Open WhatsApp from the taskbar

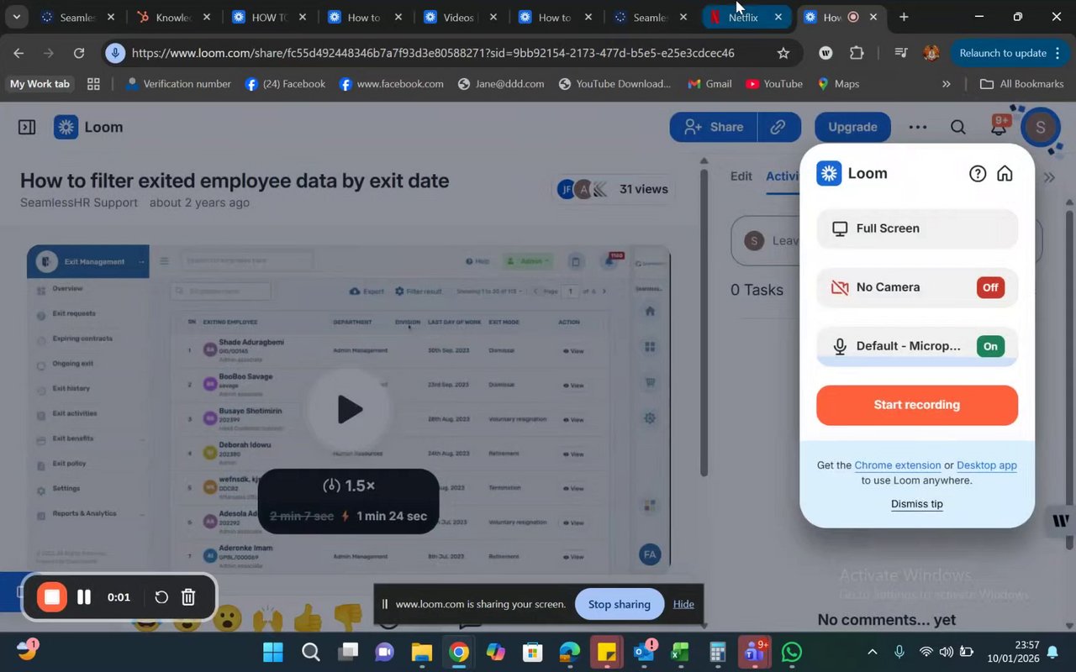point(791,652)
